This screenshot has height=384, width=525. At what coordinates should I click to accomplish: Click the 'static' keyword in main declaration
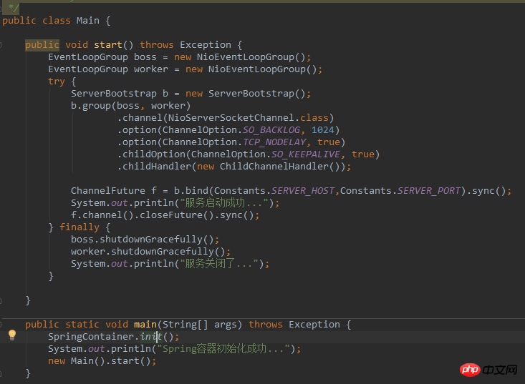[x=82, y=325]
